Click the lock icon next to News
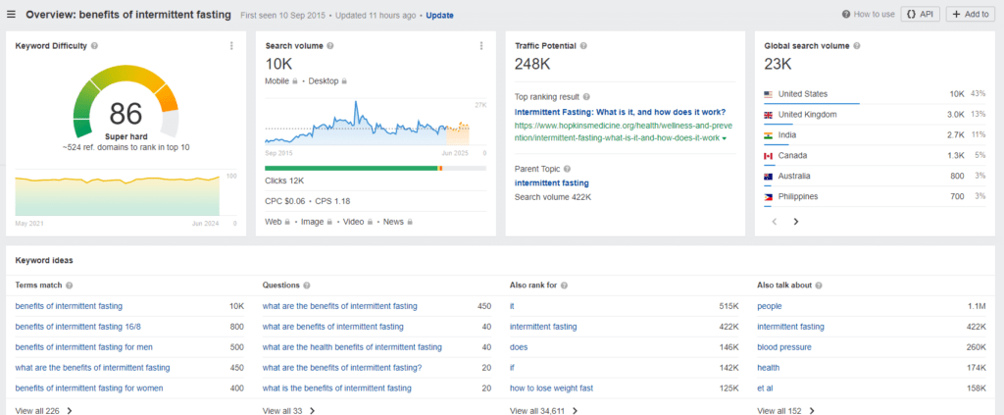Image resolution: width=1004 pixels, height=415 pixels. click(x=409, y=222)
